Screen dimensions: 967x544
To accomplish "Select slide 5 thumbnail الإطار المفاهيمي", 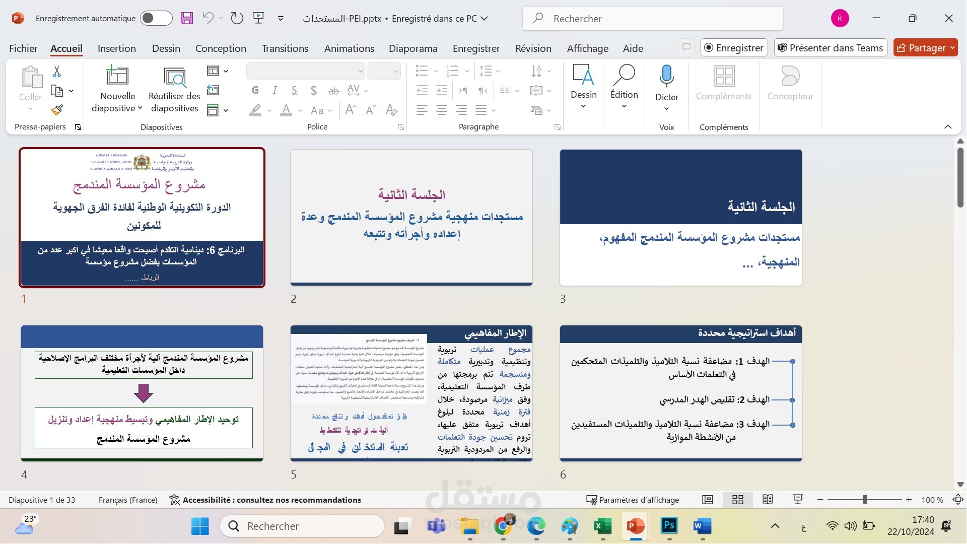I will pos(411,393).
